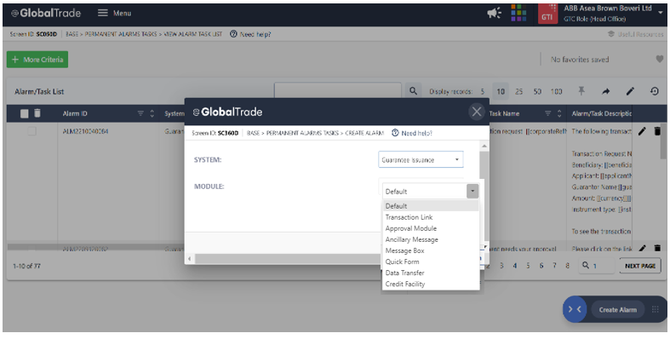Image resolution: width=670 pixels, height=339 pixels.
Task: Set display records to 10
Action: [x=501, y=91]
